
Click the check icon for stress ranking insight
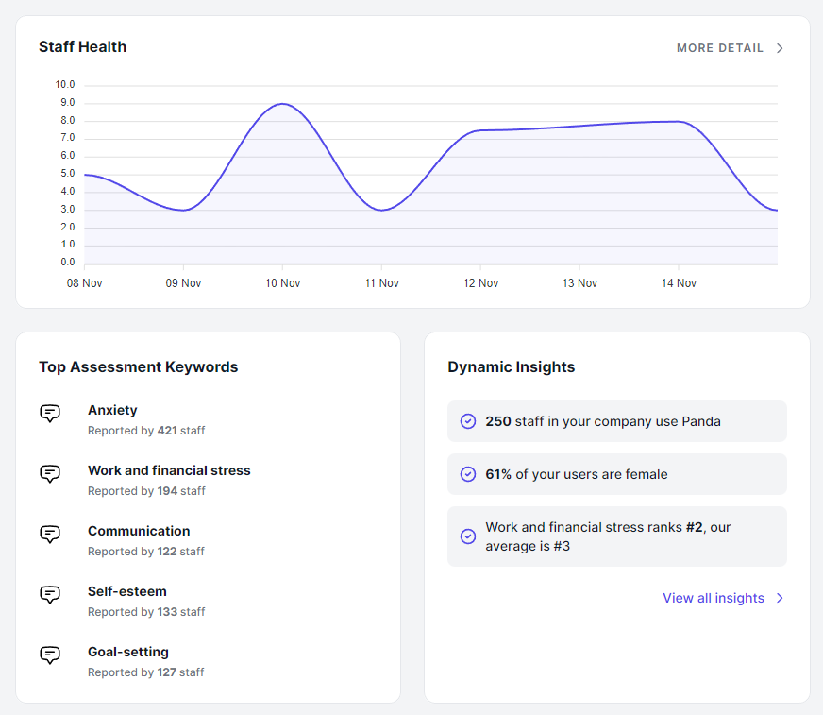(467, 536)
